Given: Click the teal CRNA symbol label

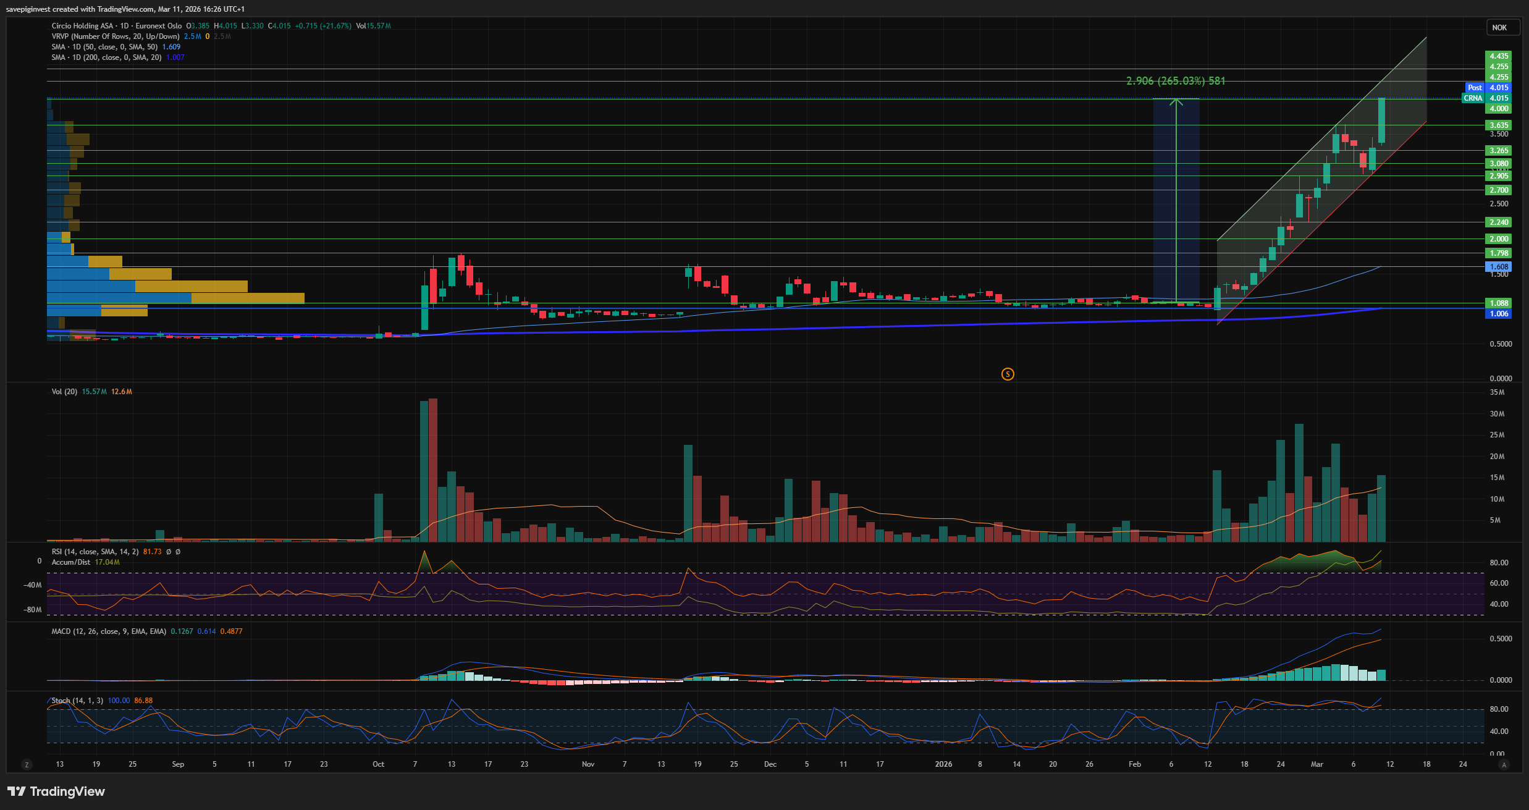Looking at the screenshot, I should tap(1473, 98).
